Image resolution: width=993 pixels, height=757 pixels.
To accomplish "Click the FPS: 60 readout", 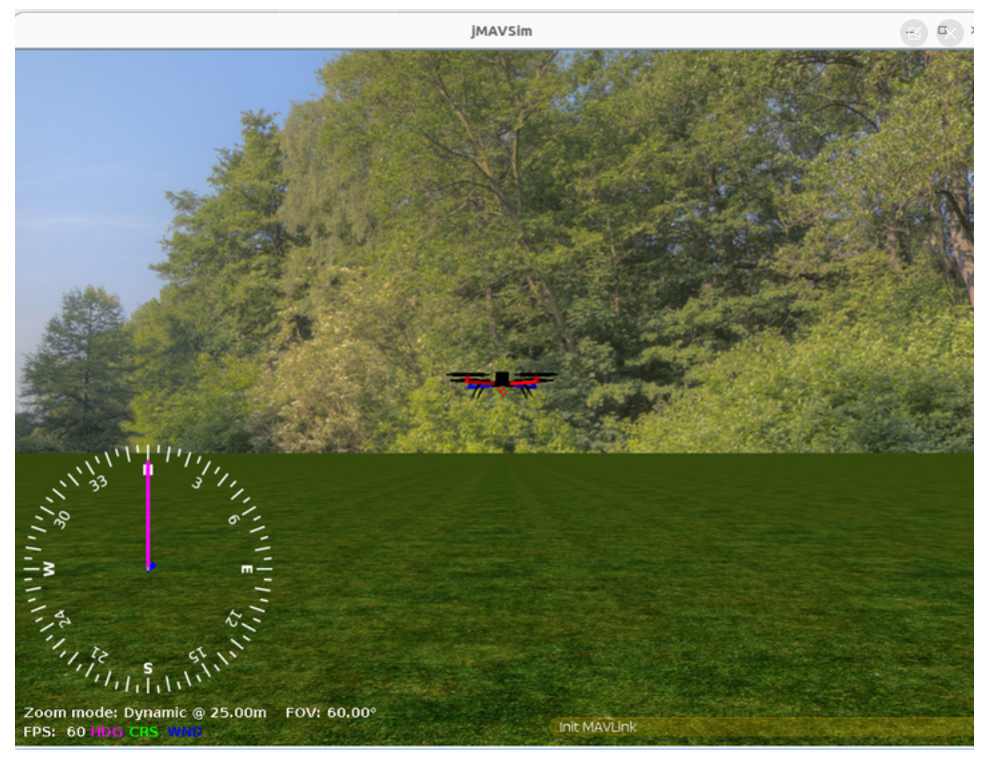I will tap(55, 732).
